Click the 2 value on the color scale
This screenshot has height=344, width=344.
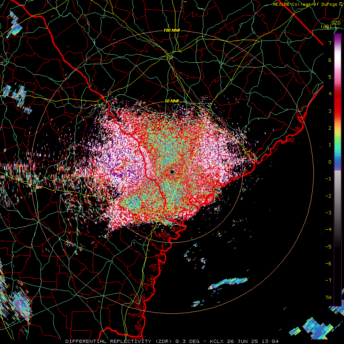click(330, 128)
